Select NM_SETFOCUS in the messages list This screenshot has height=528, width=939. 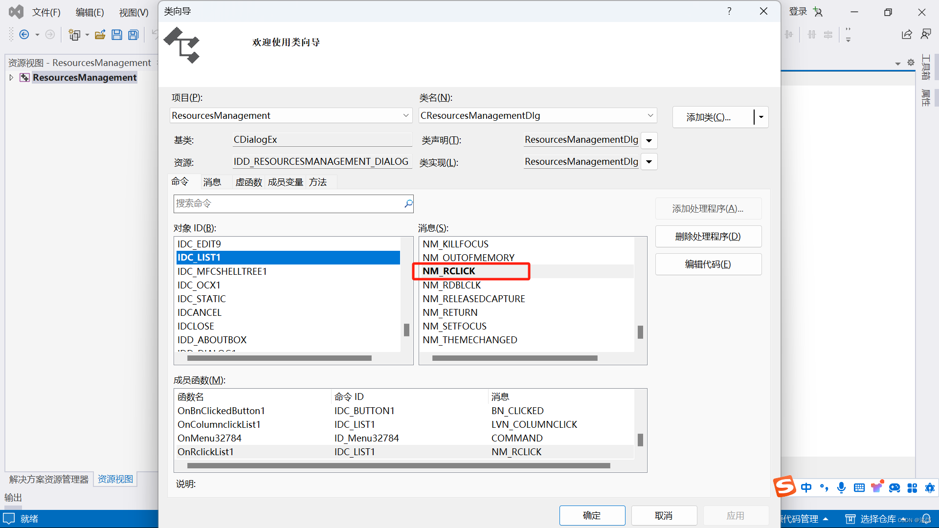(x=527, y=326)
